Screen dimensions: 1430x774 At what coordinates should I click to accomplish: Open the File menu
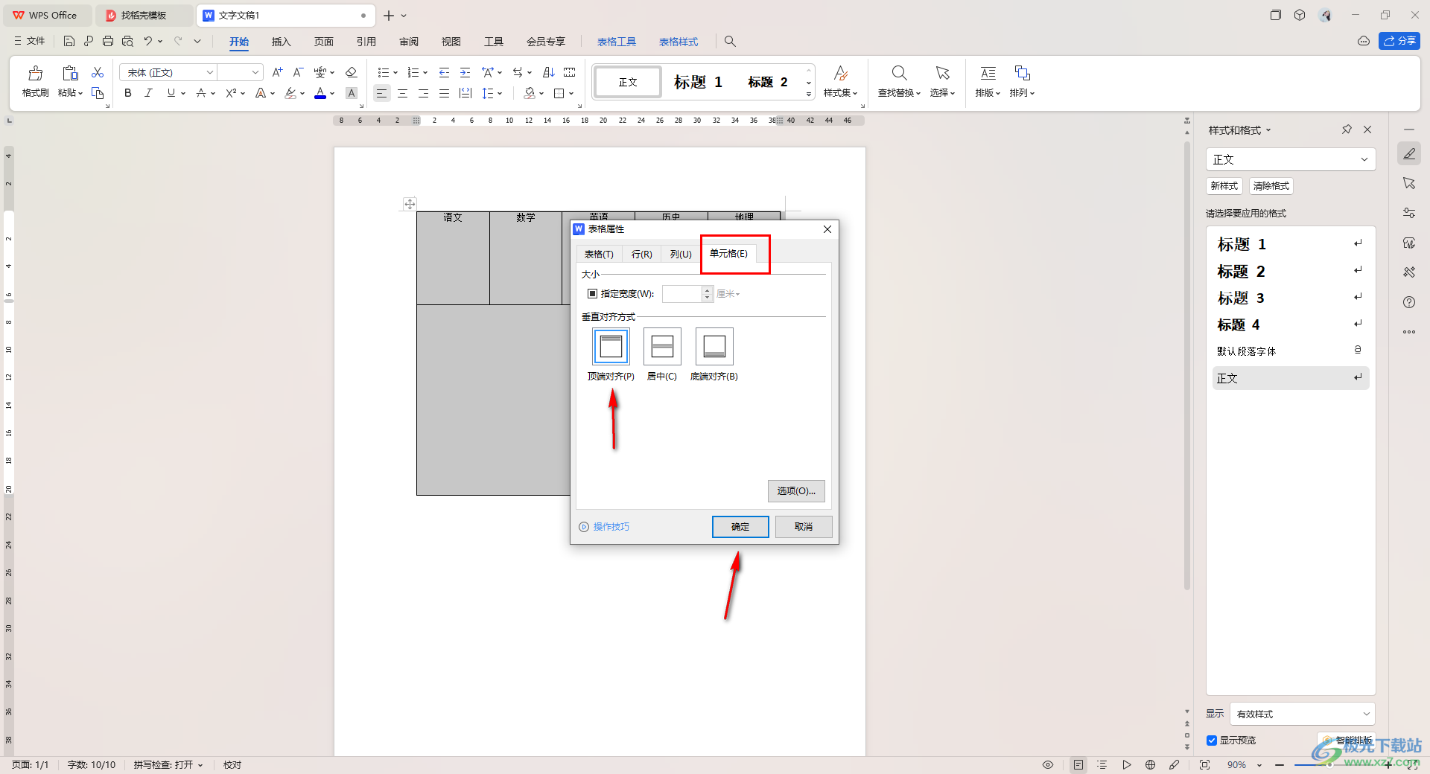point(30,41)
